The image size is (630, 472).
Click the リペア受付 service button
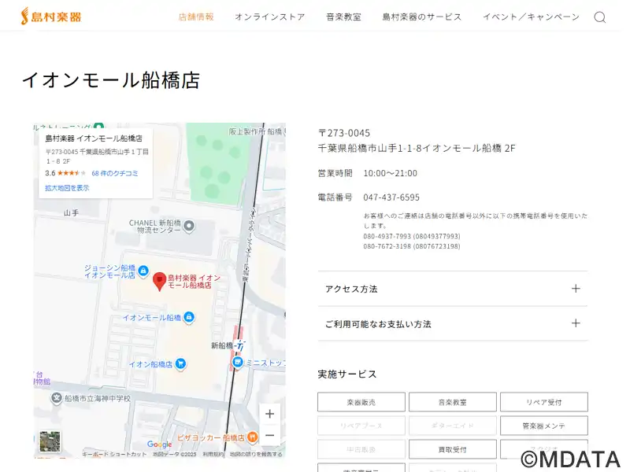point(543,402)
